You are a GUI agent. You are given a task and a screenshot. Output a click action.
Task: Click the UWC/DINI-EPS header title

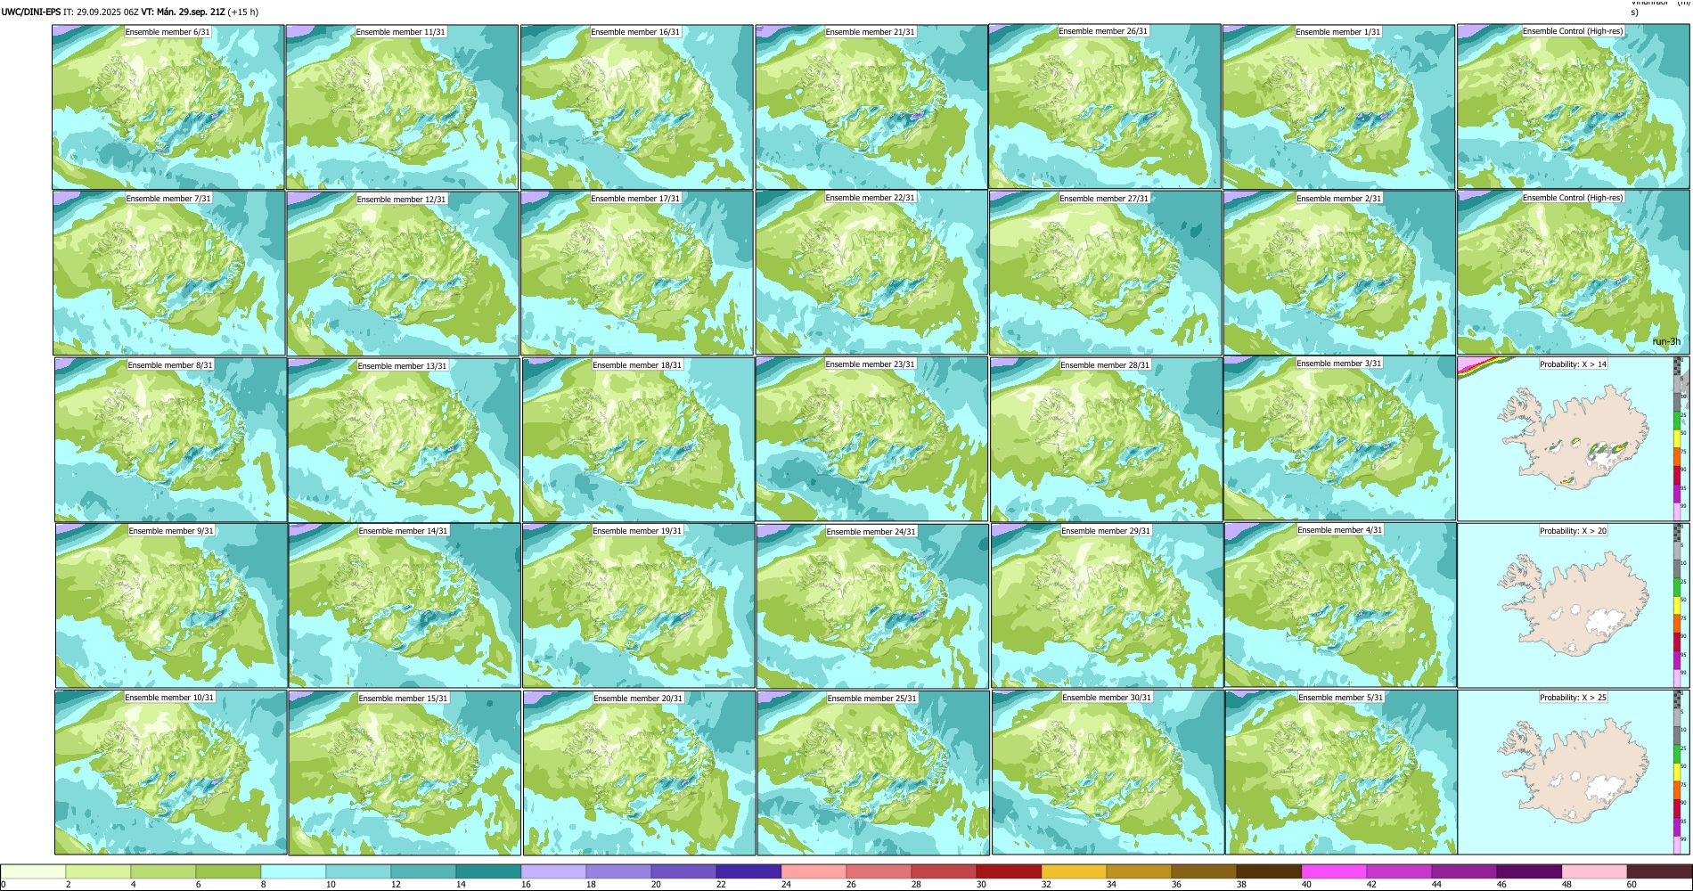(x=30, y=12)
